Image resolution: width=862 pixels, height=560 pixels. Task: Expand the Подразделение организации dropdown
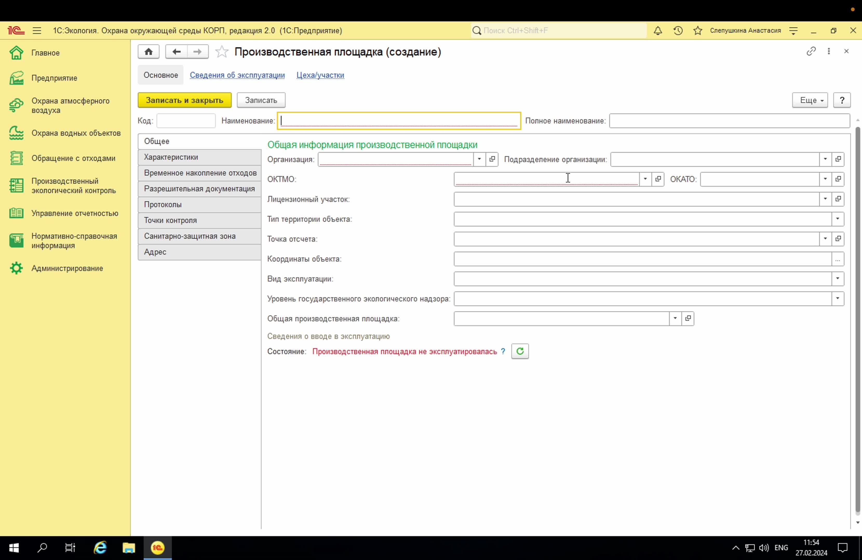pos(825,159)
